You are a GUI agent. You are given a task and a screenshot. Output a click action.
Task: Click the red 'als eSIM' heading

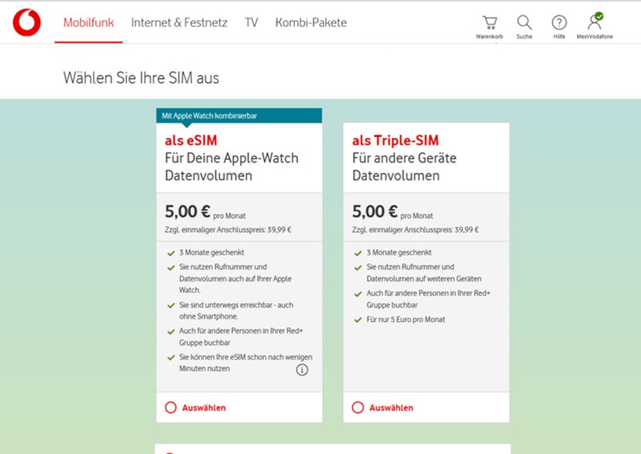click(x=190, y=141)
